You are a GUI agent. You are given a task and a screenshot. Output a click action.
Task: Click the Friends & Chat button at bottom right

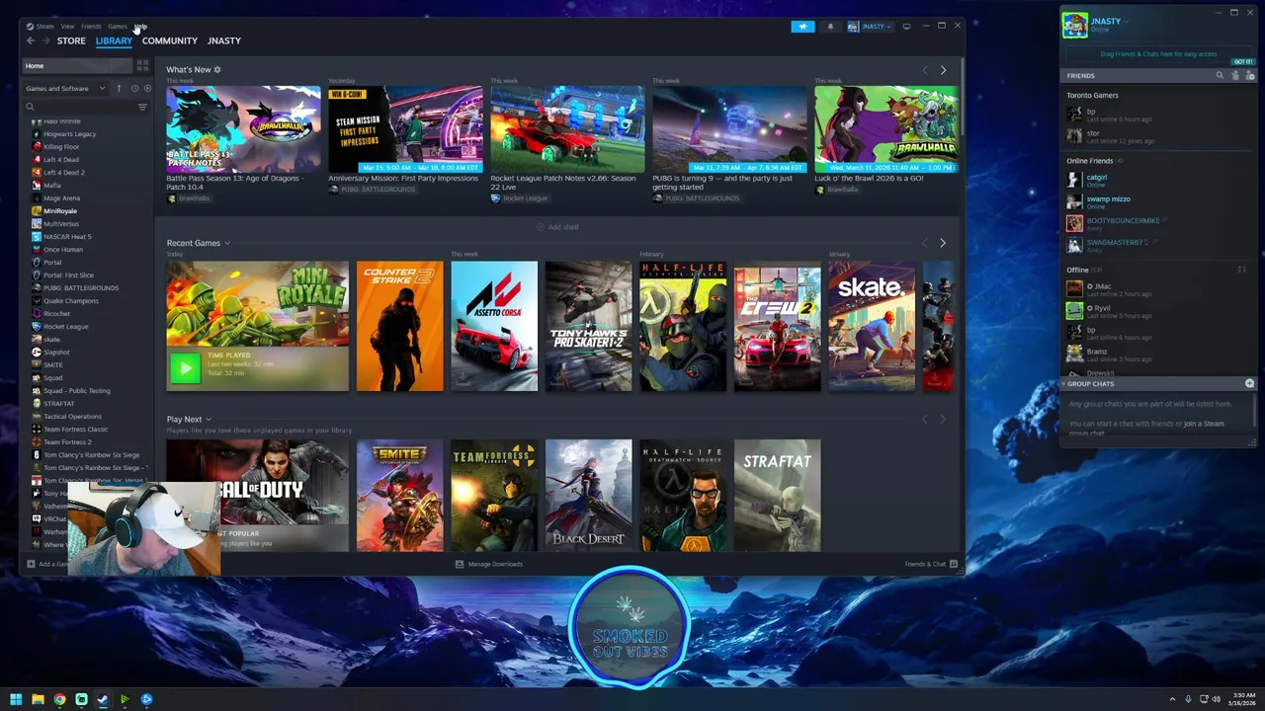932,564
